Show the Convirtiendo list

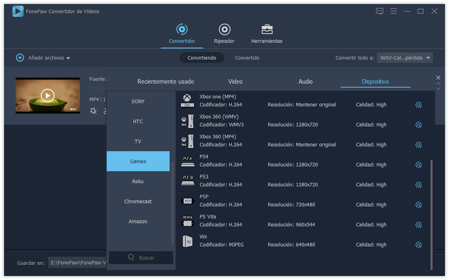[x=202, y=58]
